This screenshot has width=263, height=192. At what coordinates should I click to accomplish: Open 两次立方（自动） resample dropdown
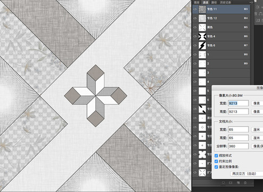(x=246, y=173)
